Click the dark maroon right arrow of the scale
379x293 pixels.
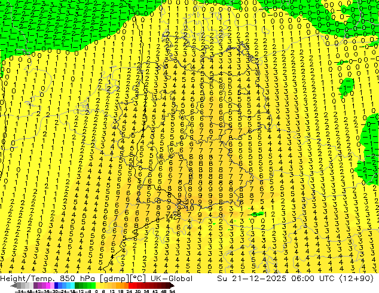tap(172, 285)
